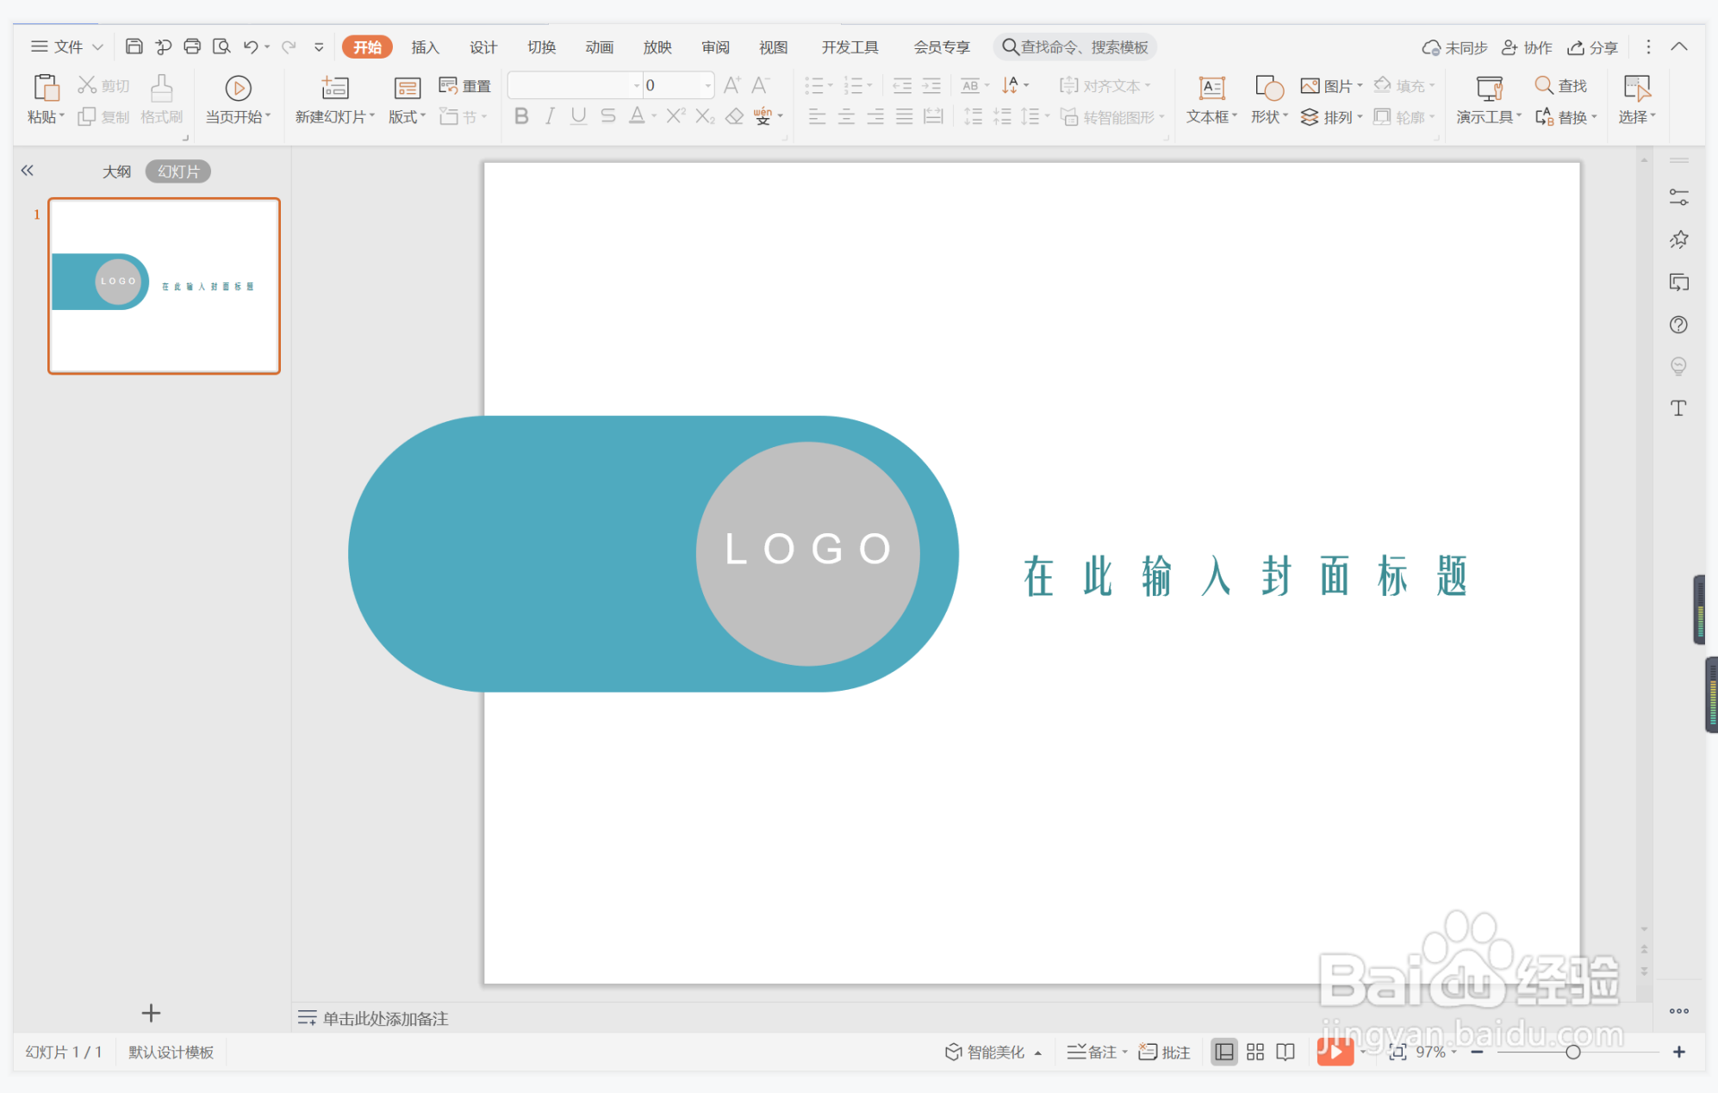Open the 插入 ribbon tab
The height and width of the screenshot is (1093, 1718).
point(425,47)
